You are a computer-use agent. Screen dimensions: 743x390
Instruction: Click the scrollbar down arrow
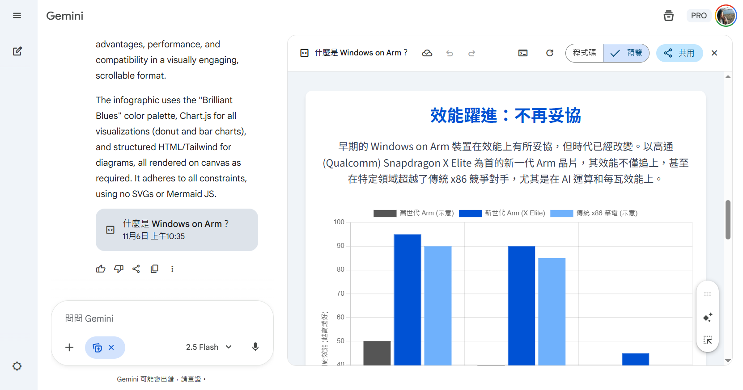[x=728, y=361]
